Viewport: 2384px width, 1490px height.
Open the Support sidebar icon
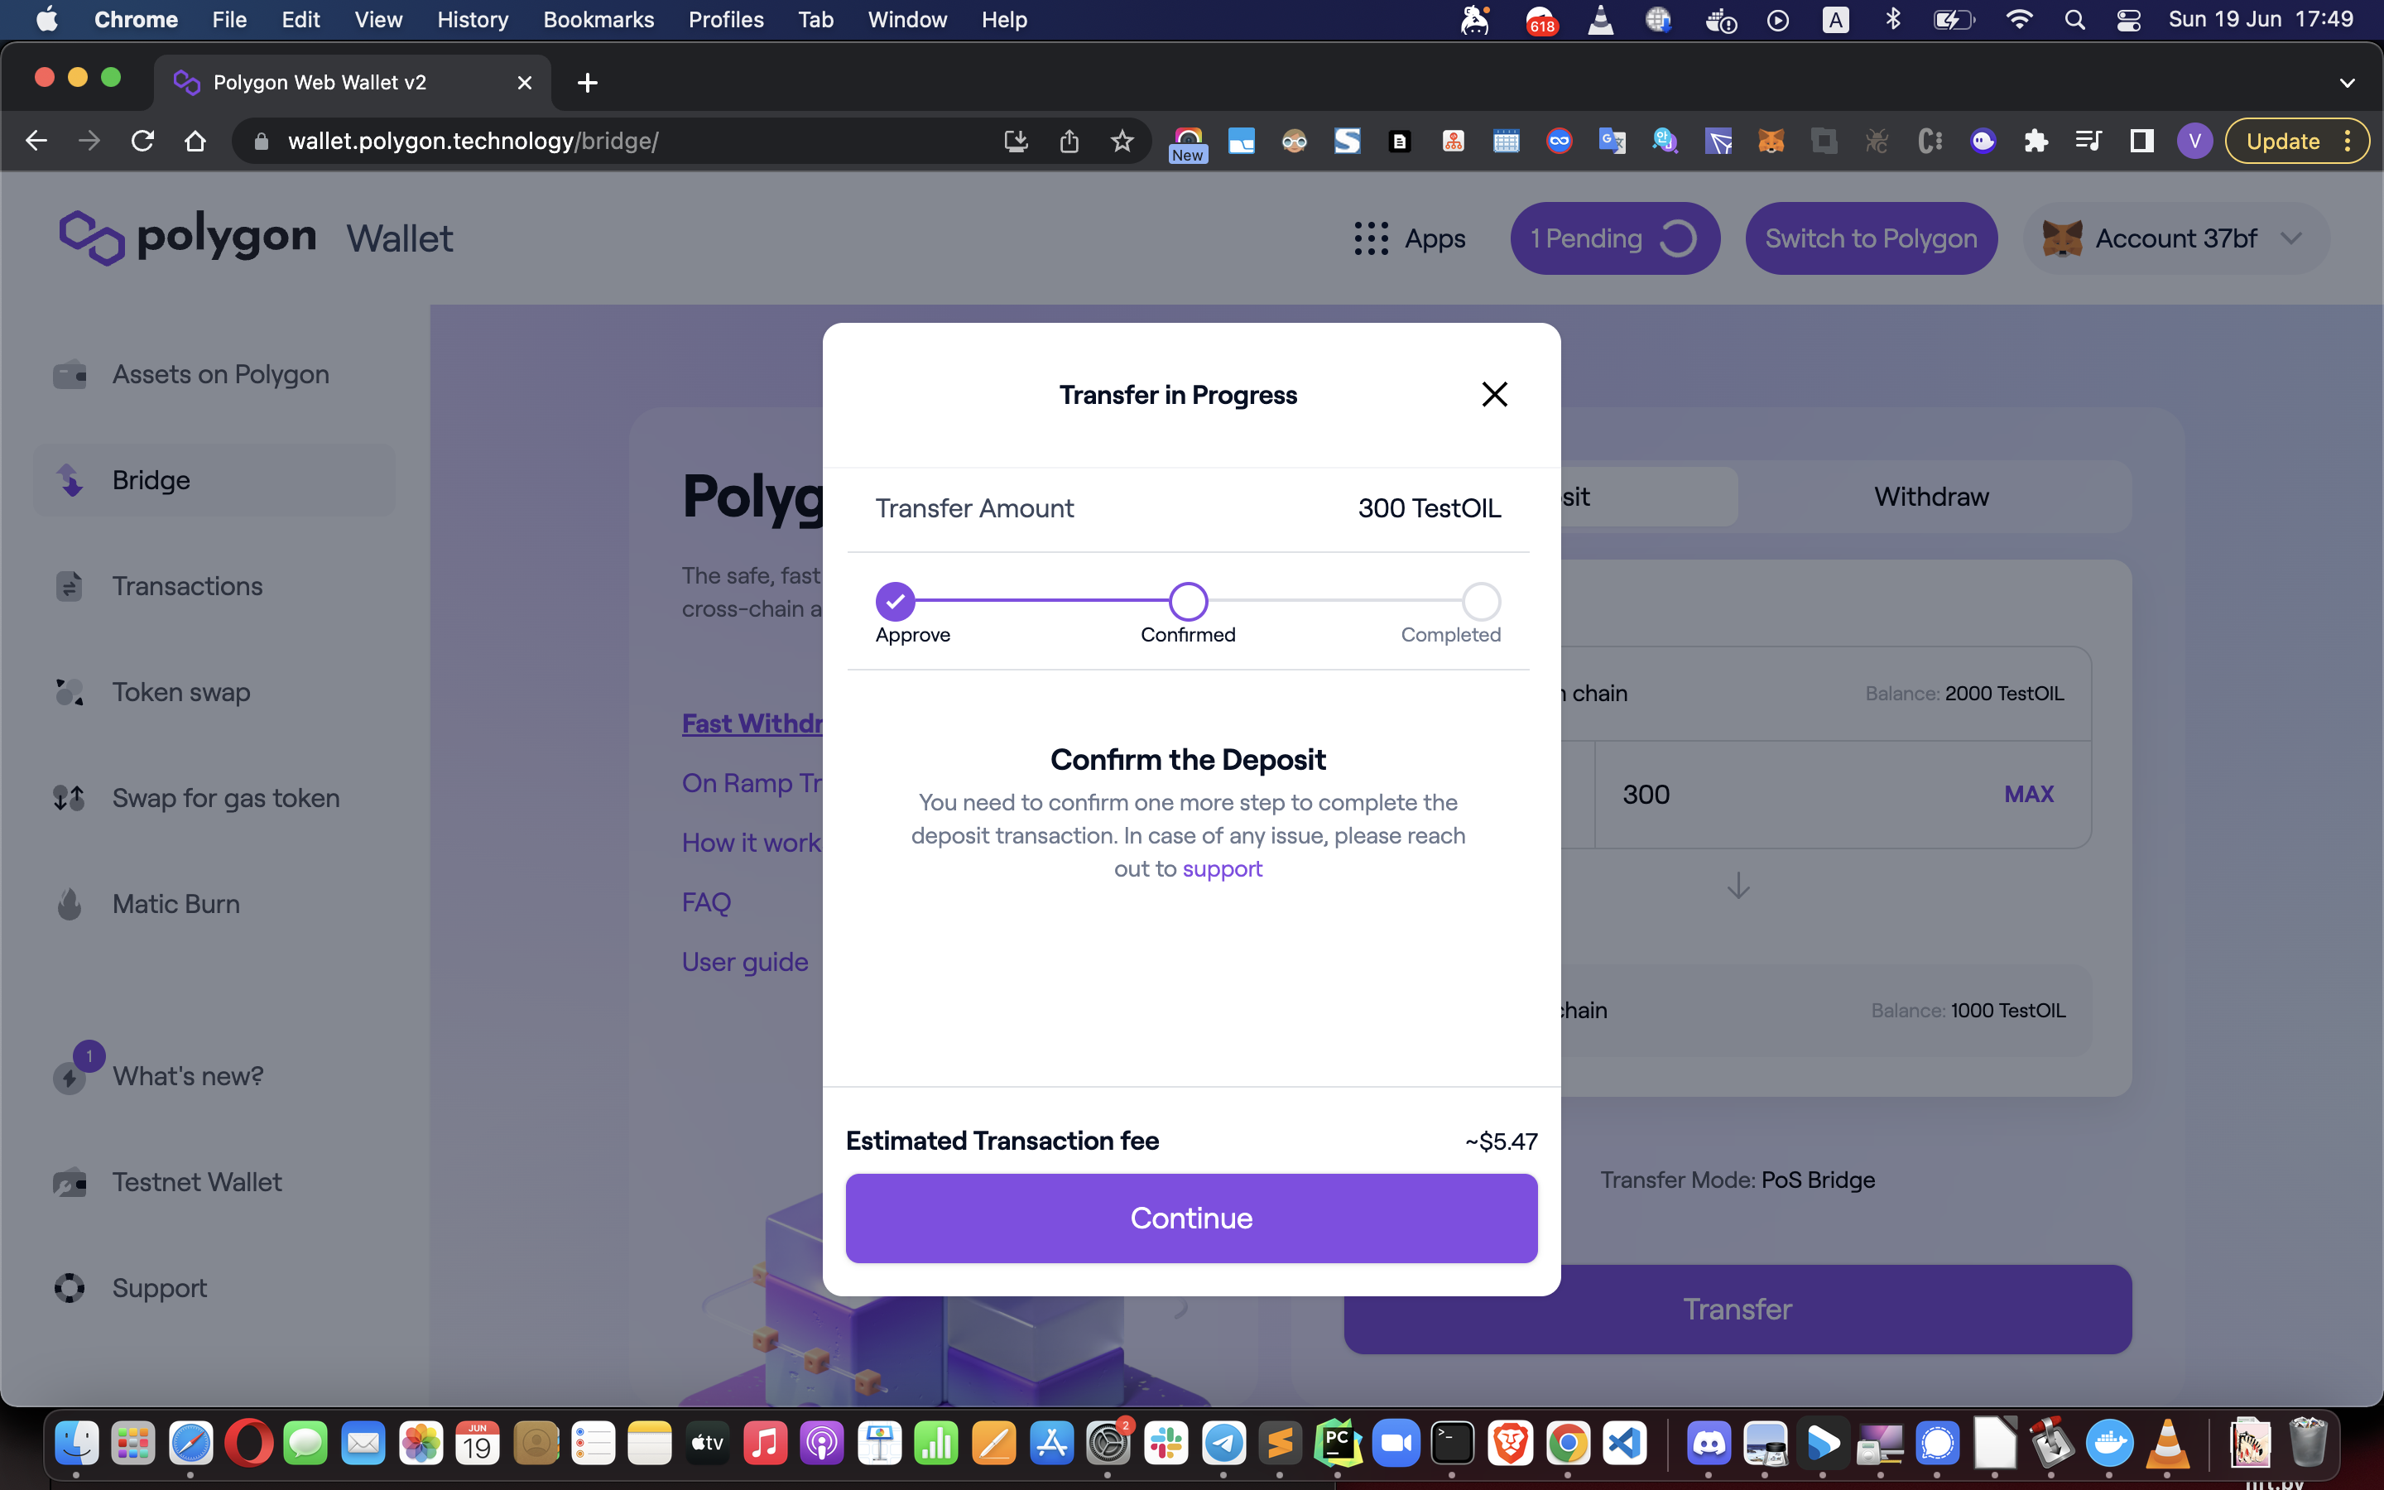click(x=70, y=1288)
